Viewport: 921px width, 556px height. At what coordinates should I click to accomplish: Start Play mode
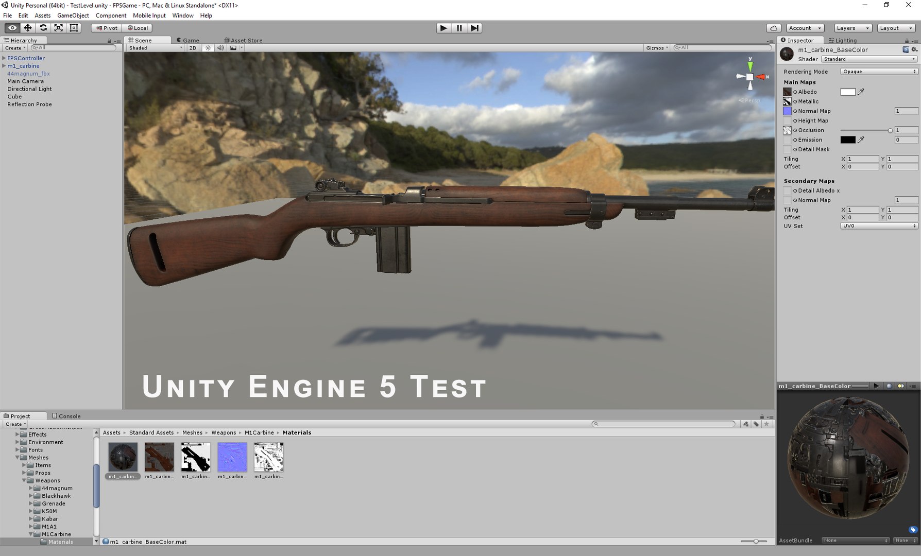[443, 28]
